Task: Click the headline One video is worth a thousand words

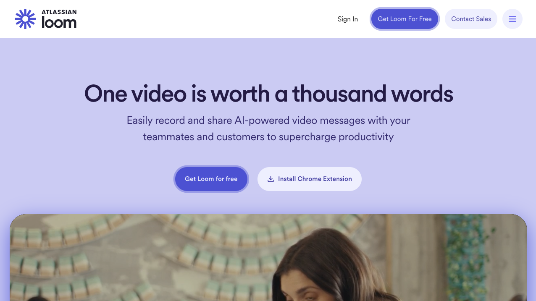Action: pyautogui.click(x=268, y=93)
